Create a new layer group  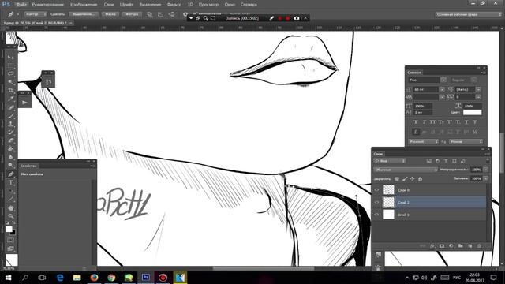(461, 246)
